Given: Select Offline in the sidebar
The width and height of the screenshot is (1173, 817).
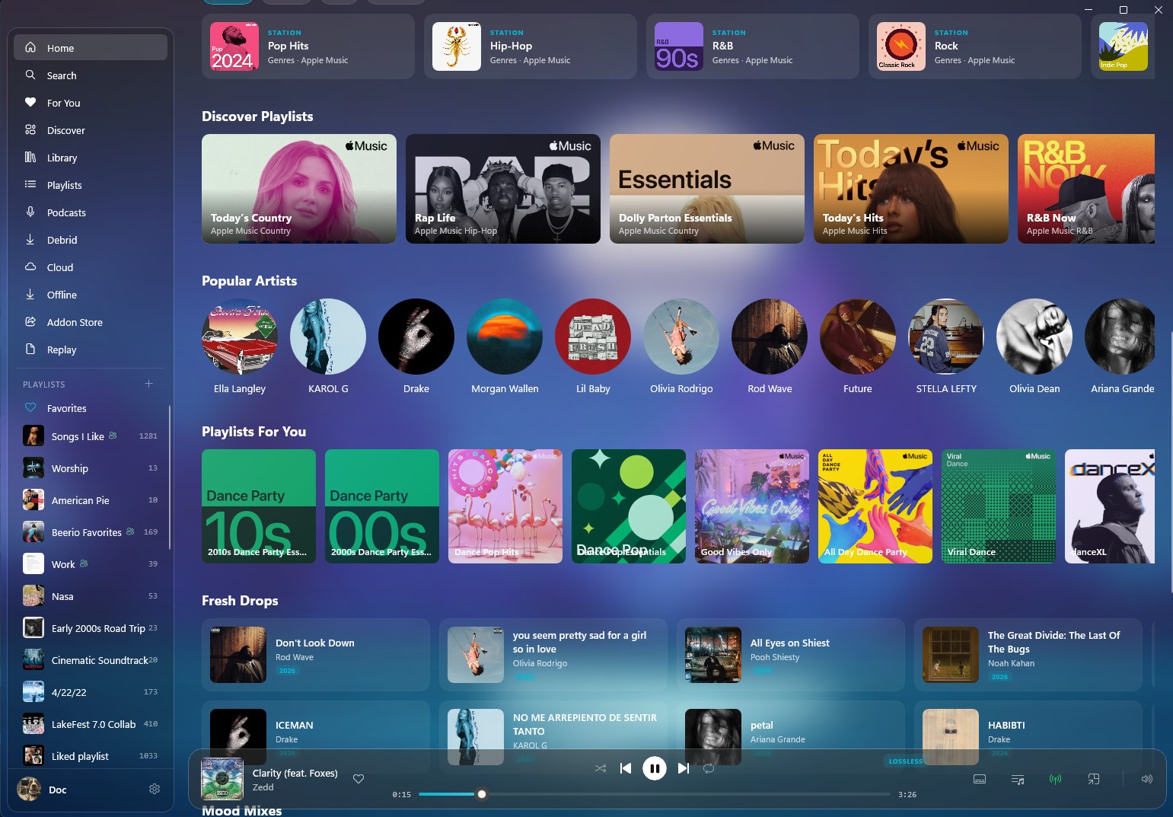Looking at the screenshot, I should (x=91, y=295).
